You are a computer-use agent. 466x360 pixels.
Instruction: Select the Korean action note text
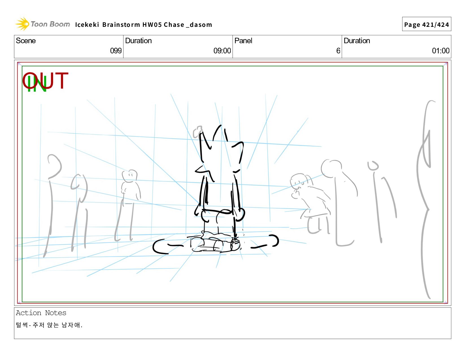tap(49, 325)
